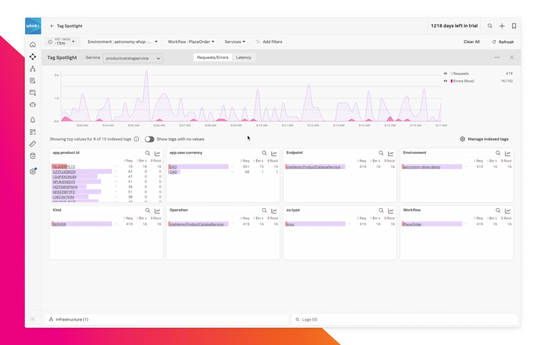Screen dimensions: 546x345
Task: Expand the Services filter dropdown
Action: click(234, 41)
